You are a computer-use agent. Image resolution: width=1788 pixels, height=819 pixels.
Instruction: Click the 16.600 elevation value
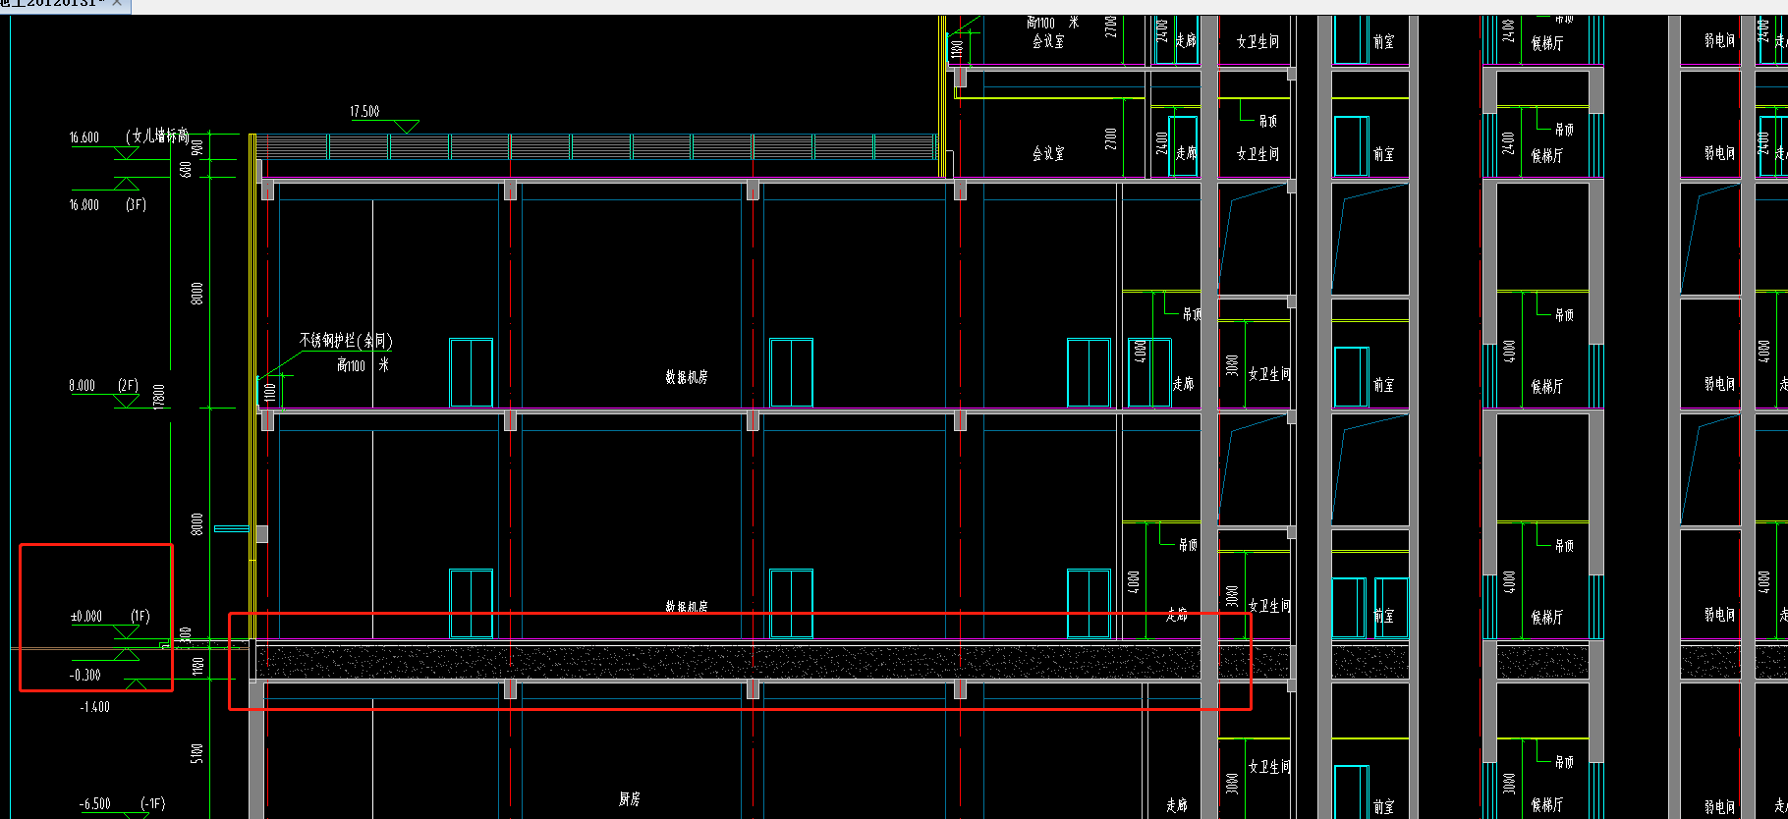(84, 138)
